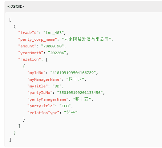Select the partyIdNo value 350105199201133456

point(80,93)
